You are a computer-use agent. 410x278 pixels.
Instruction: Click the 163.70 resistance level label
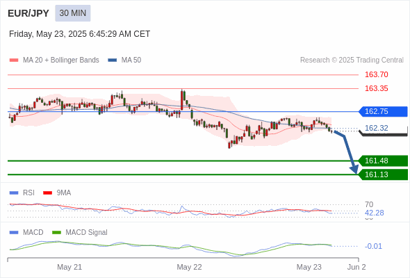(x=376, y=74)
